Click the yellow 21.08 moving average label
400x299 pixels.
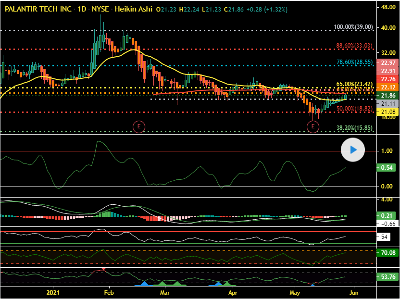[x=388, y=112]
